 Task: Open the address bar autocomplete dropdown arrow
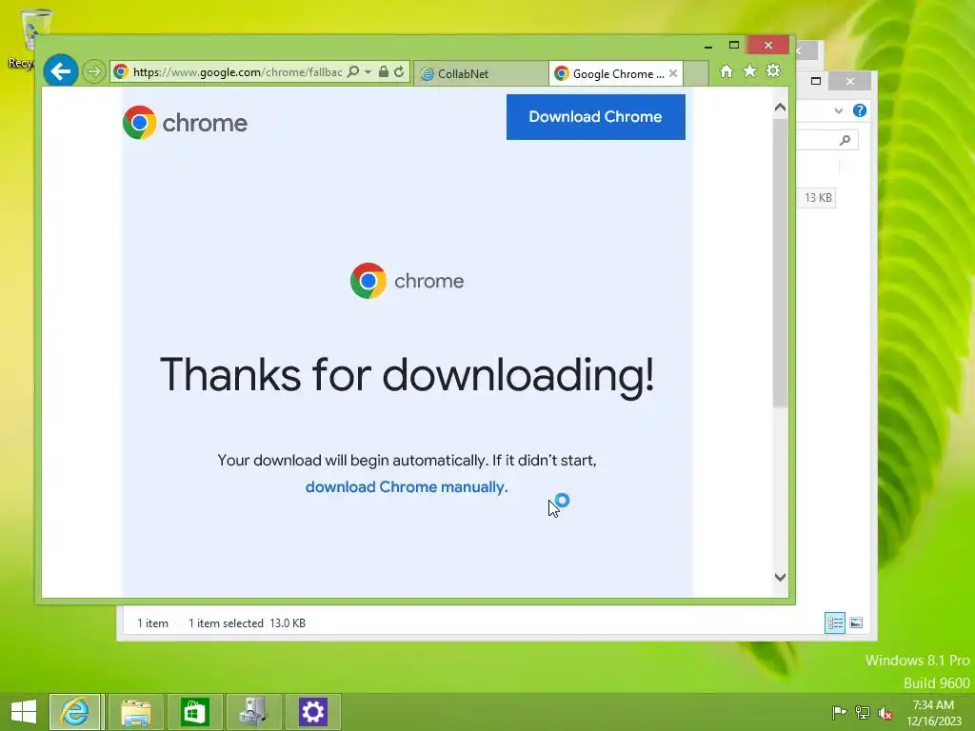(x=368, y=72)
